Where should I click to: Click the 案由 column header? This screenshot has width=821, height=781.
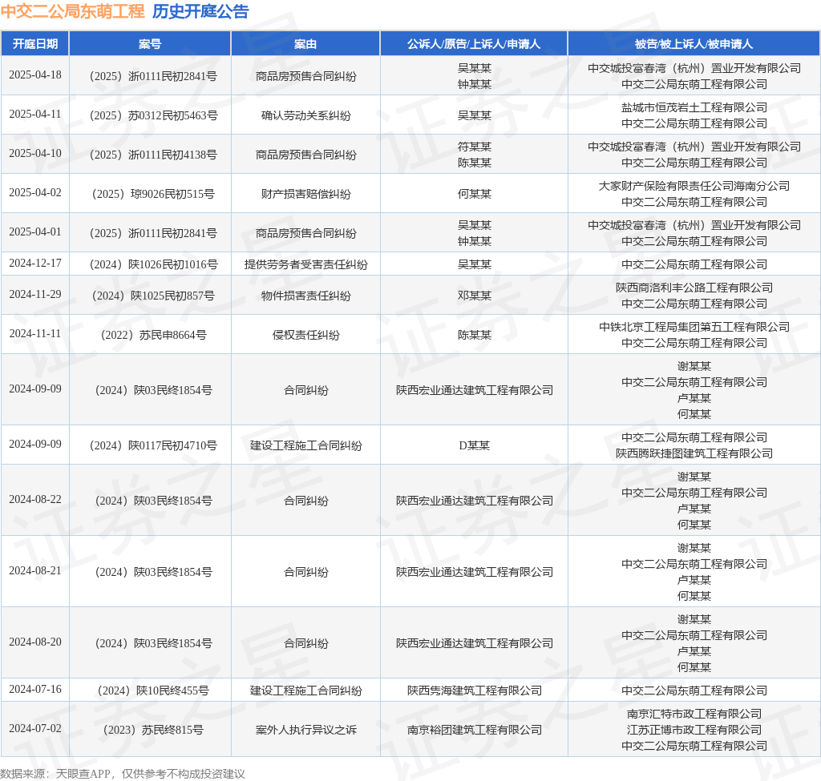tap(305, 44)
